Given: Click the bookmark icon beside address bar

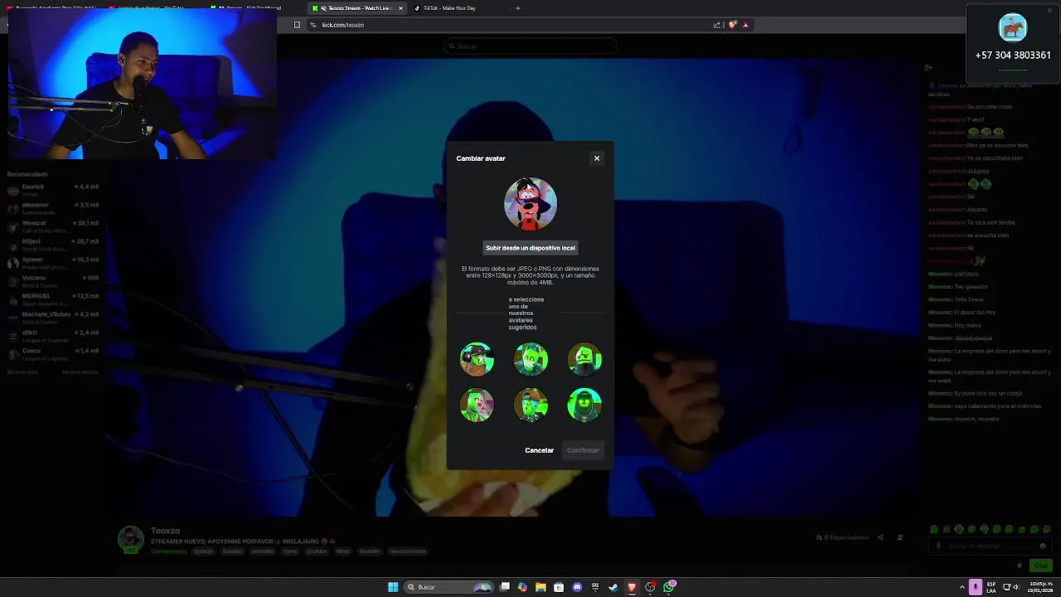Looking at the screenshot, I should coord(297,25).
